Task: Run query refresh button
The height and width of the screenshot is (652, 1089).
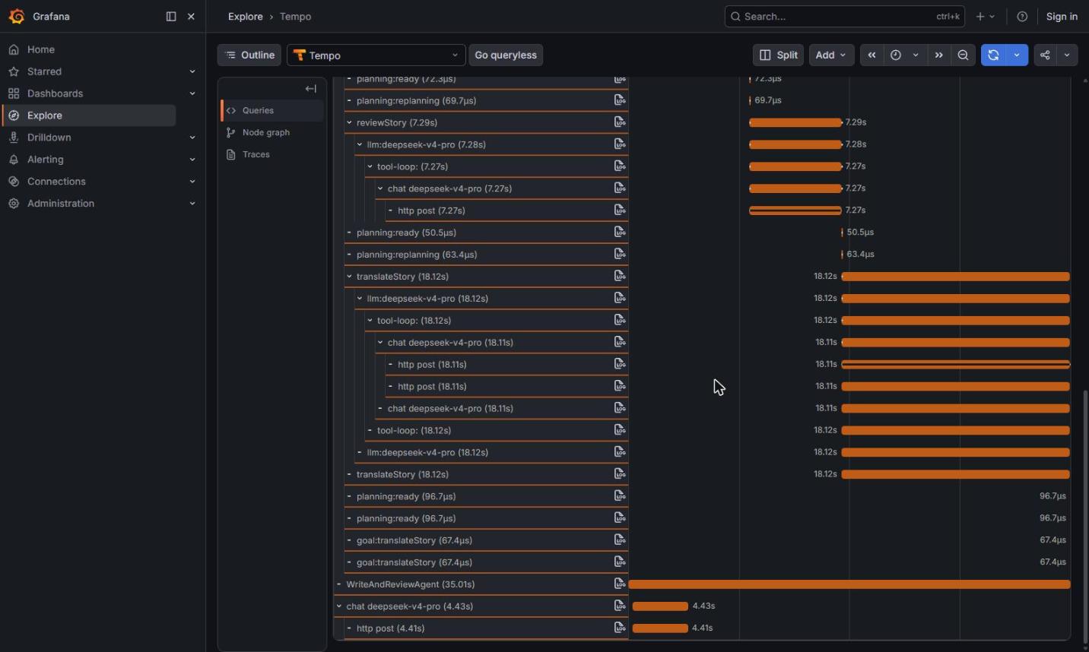Action: point(993,55)
